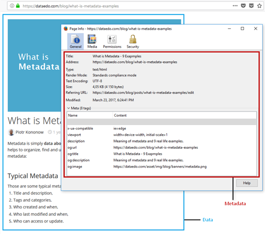Click list item Who can access or update
The height and width of the screenshot is (234, 265).
(38, 221)
